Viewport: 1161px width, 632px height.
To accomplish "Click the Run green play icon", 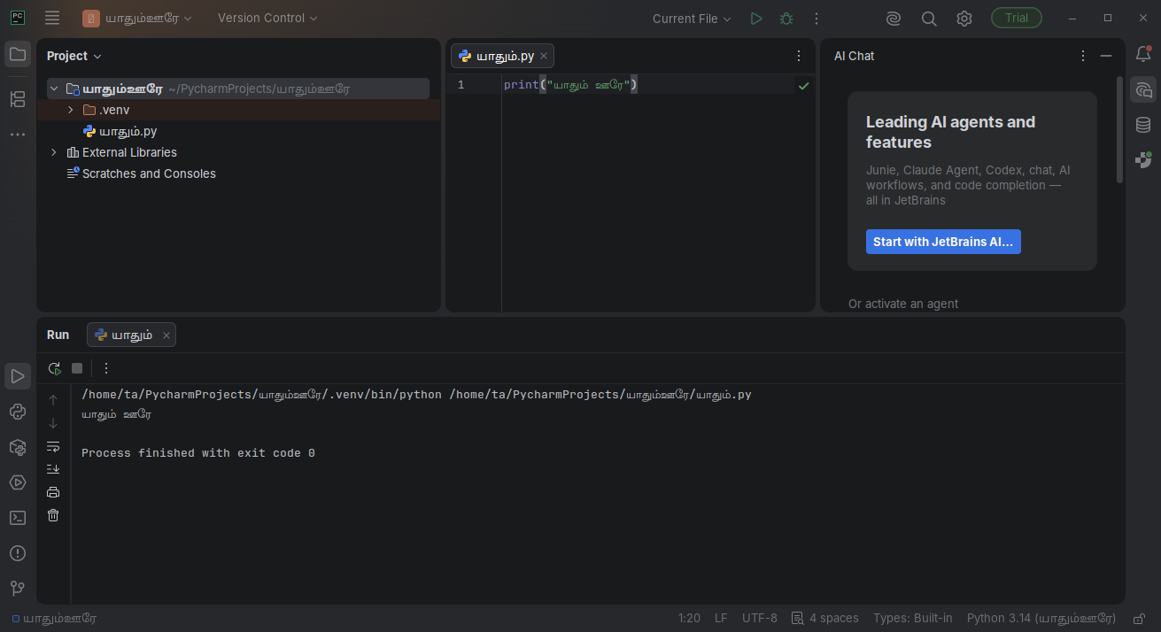I will (756, 18).
